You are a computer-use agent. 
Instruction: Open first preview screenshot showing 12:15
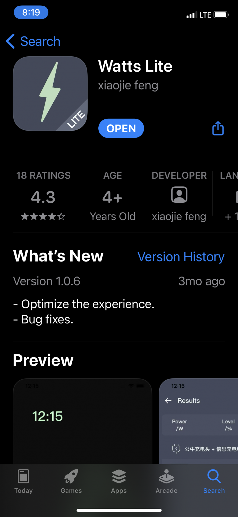click(82, 421)
